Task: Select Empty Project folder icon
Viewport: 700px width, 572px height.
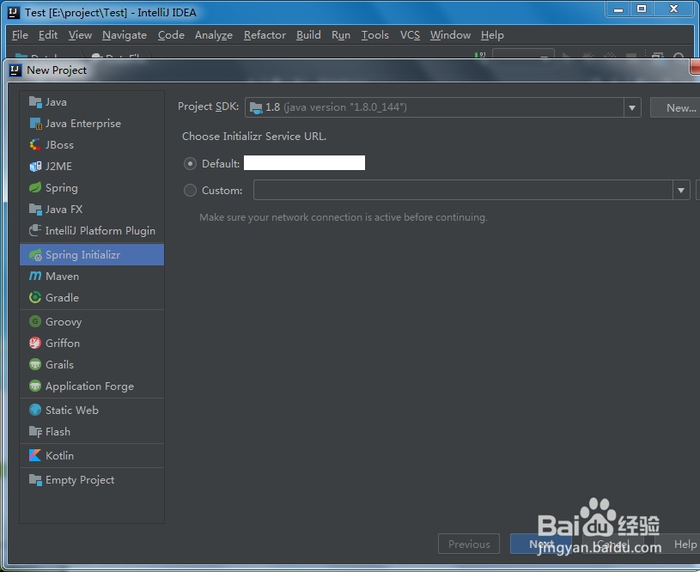Action: pos(35,479)
